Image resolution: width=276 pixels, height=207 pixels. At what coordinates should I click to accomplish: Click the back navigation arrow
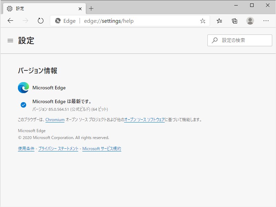[10, 21]
